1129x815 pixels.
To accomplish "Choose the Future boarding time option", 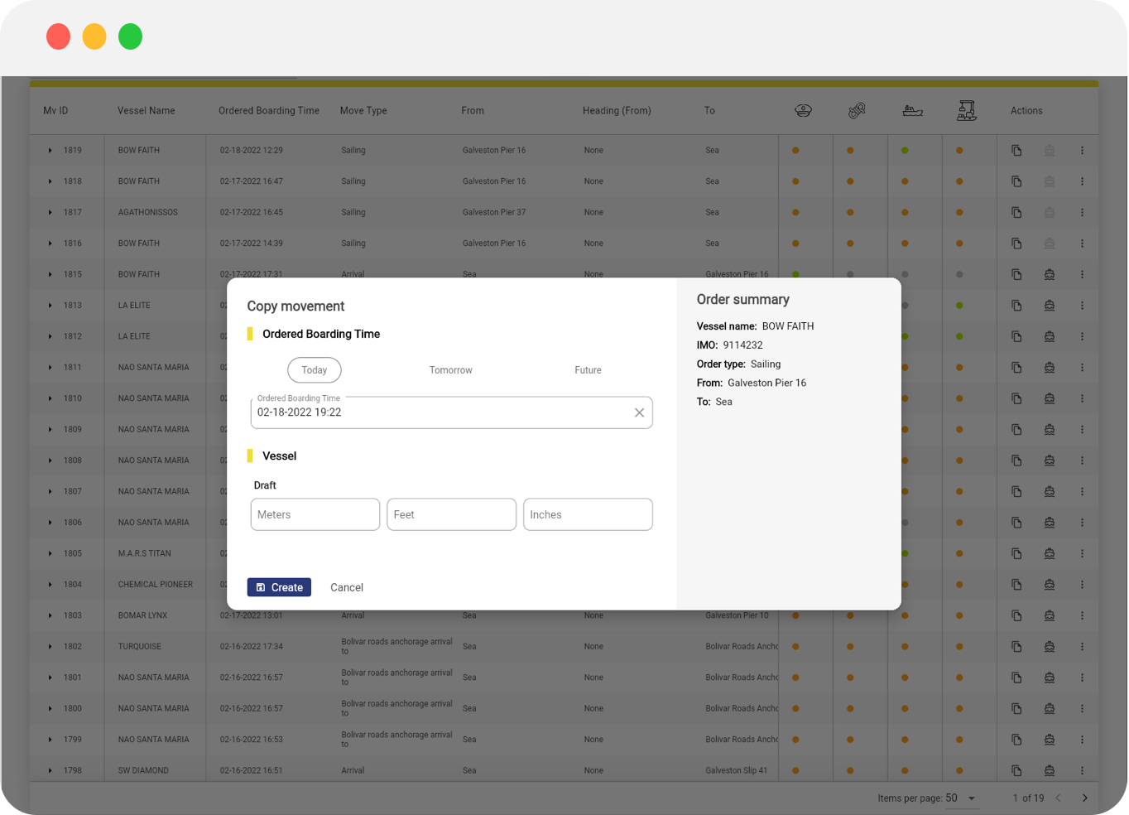I will (x=588, y=370).
